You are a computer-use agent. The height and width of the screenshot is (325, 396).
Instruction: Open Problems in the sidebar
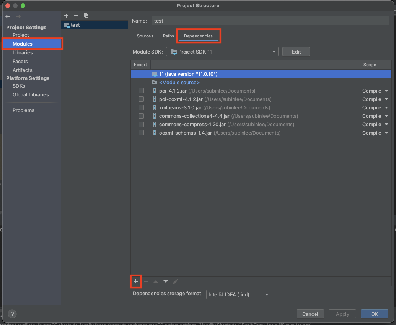tap(23, 110)
